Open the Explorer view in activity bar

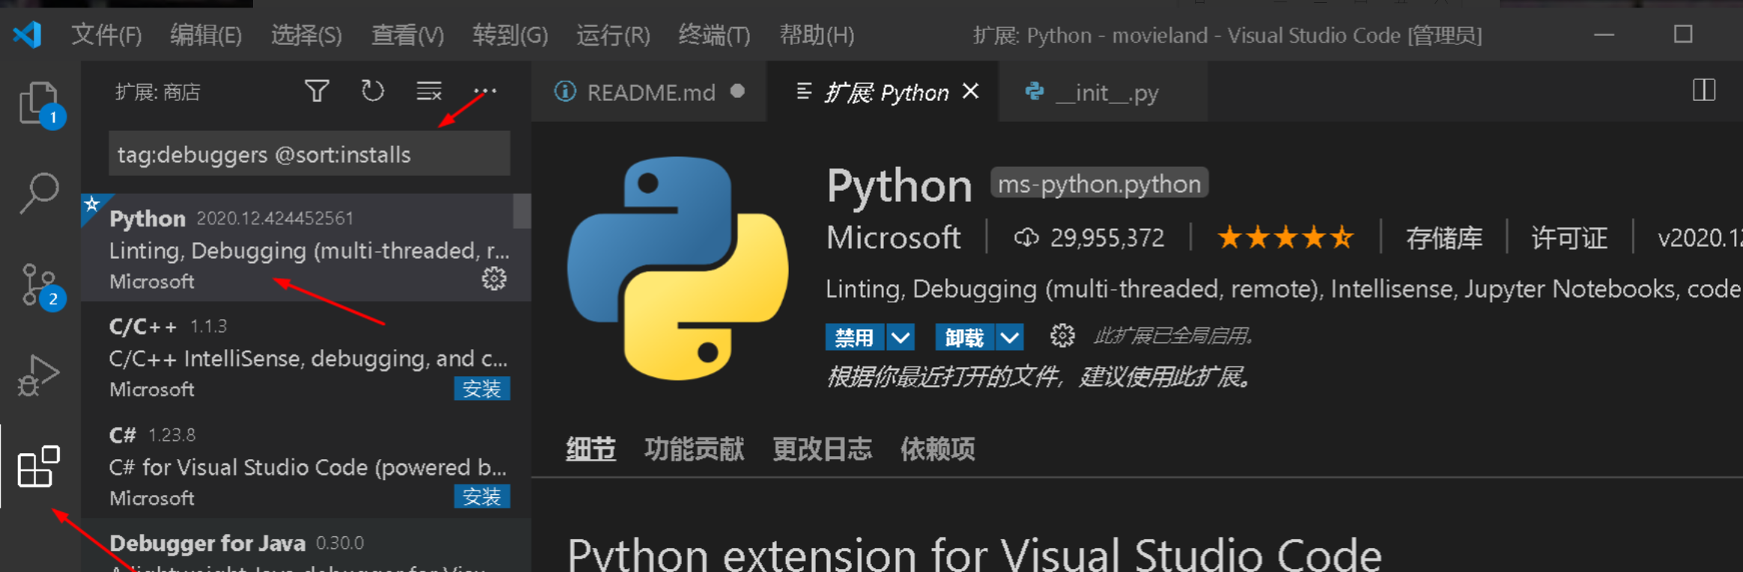pyautogui.click(x=39, y=103)
